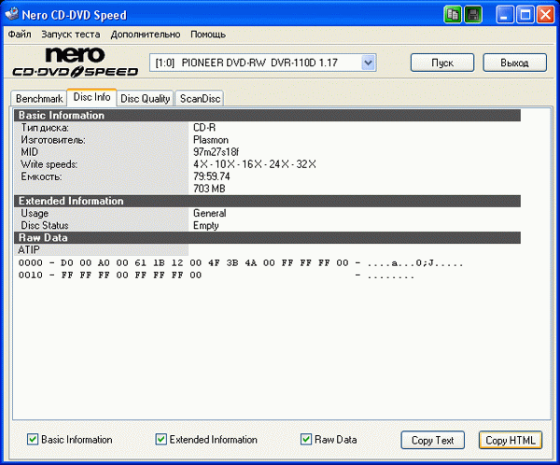Uncheck the Basic Information checkbox
The height and width of the screenshot is (465, 560).
tap(33, 439)
